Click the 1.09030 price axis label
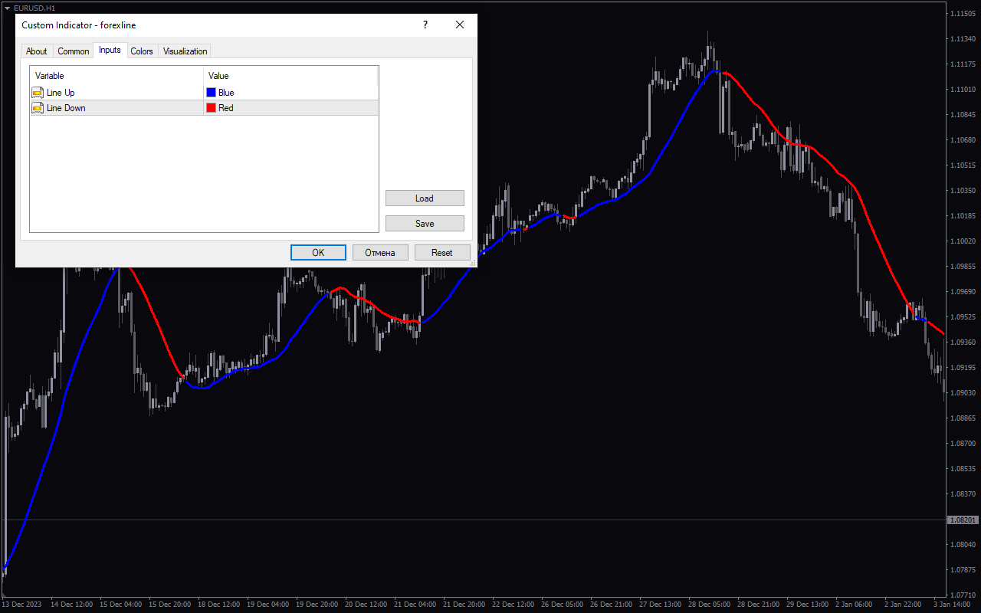 963,393
